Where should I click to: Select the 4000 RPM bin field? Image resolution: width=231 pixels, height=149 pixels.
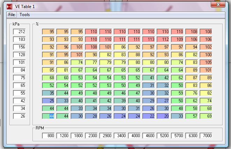click(x=134, y=136)
